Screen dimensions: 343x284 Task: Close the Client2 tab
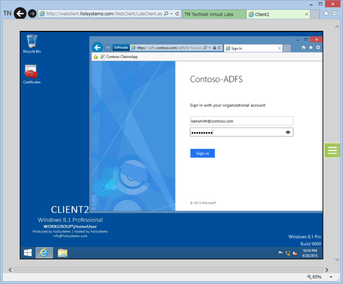pos(307,14)
